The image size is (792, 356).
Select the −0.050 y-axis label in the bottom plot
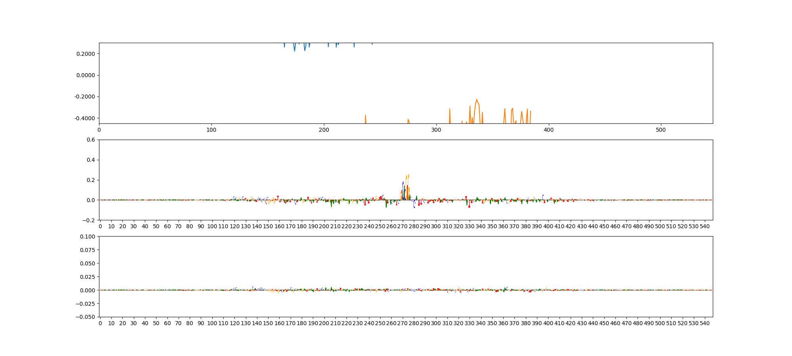pyautogui.click(x=86, y=317)
